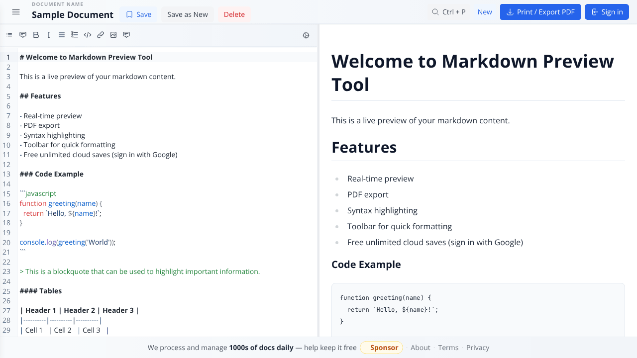The height and width of the screenshot is (358, 637).
Task: Click the Sign in button
Action: tap(607, 12)
